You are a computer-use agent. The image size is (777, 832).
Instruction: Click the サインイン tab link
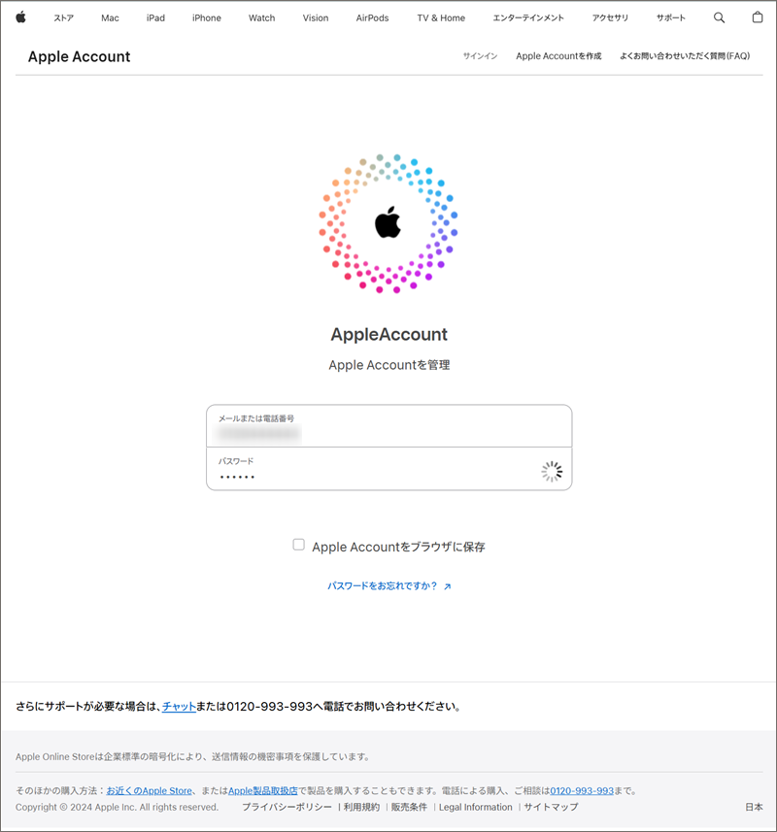point(480,56)
